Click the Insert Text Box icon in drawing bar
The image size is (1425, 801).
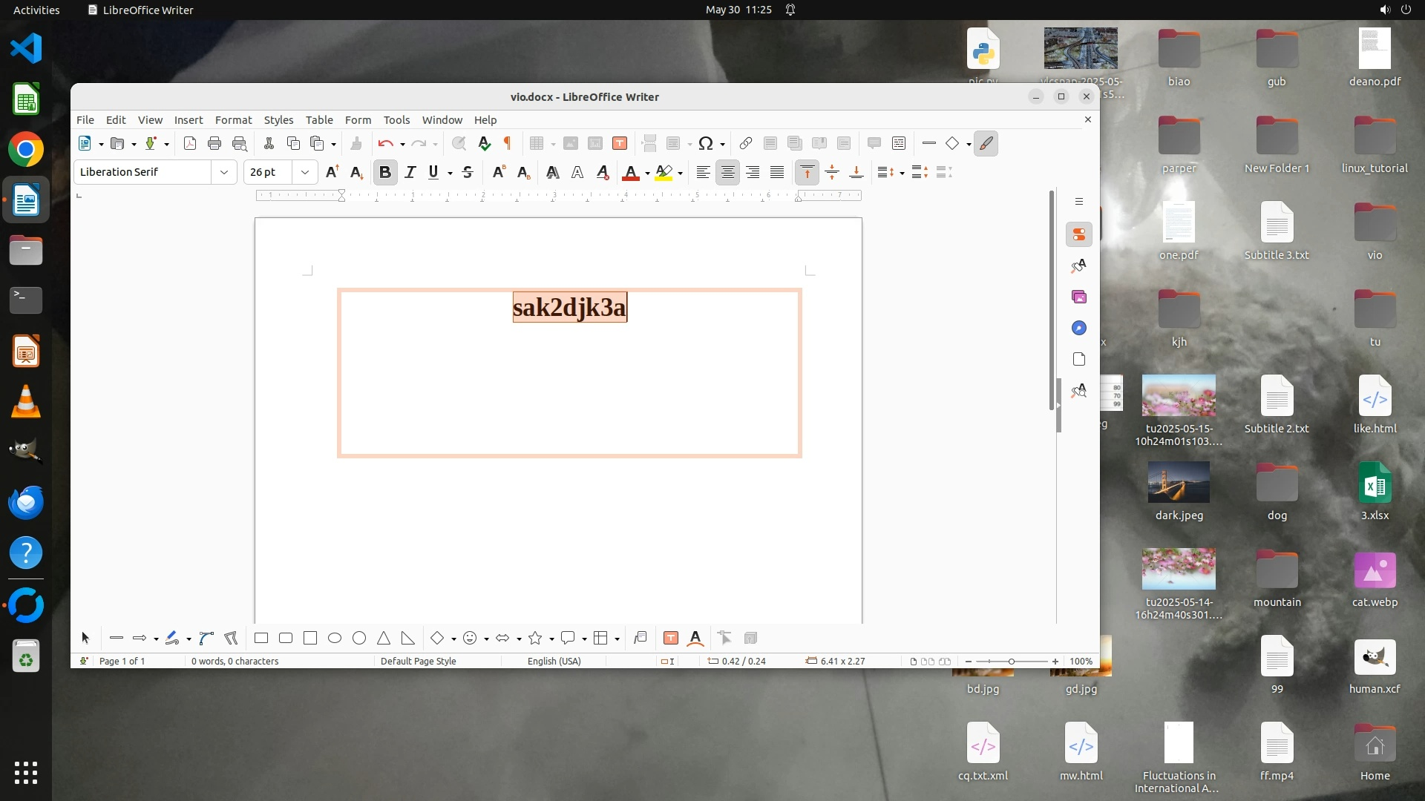(671, 638)
